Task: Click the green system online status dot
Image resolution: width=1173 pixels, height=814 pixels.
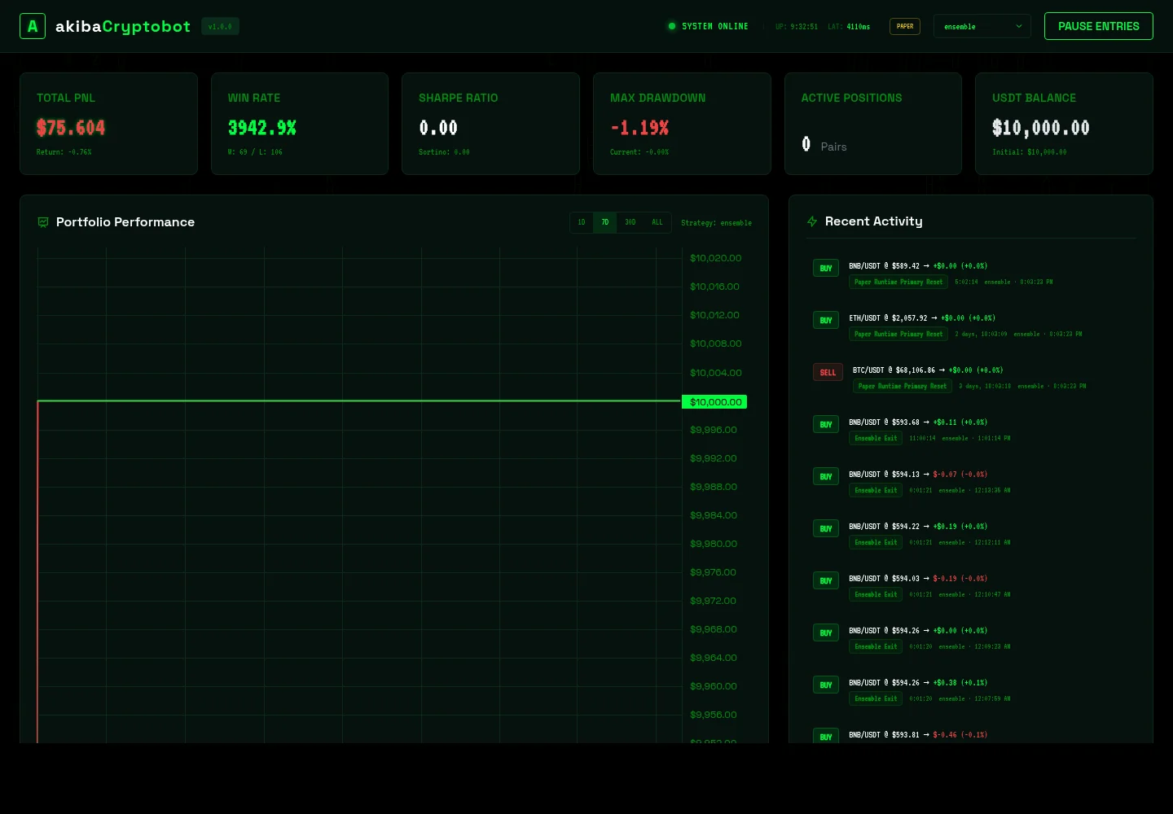Action: 672,26
